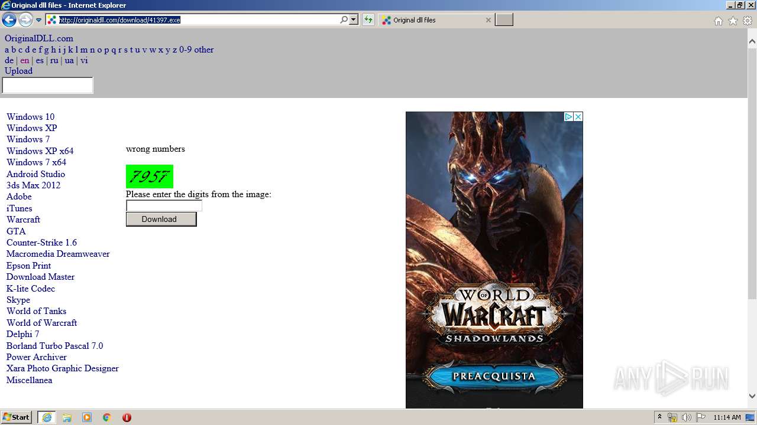The width and height of the screenshot is (757, 425).
Task: Open the Power Archiver category
Action: 37,357
